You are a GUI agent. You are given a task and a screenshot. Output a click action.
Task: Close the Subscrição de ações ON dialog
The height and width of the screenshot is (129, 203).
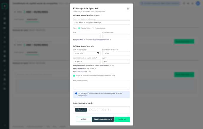128,9
